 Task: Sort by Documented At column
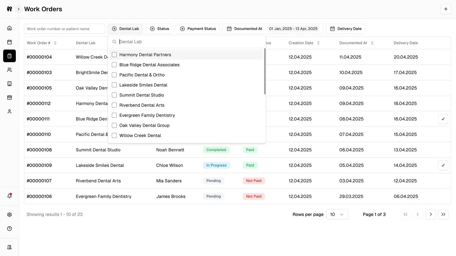357,43
